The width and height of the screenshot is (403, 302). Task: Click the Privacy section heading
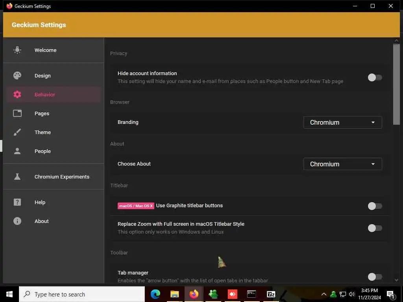click(x=118, y=53)
